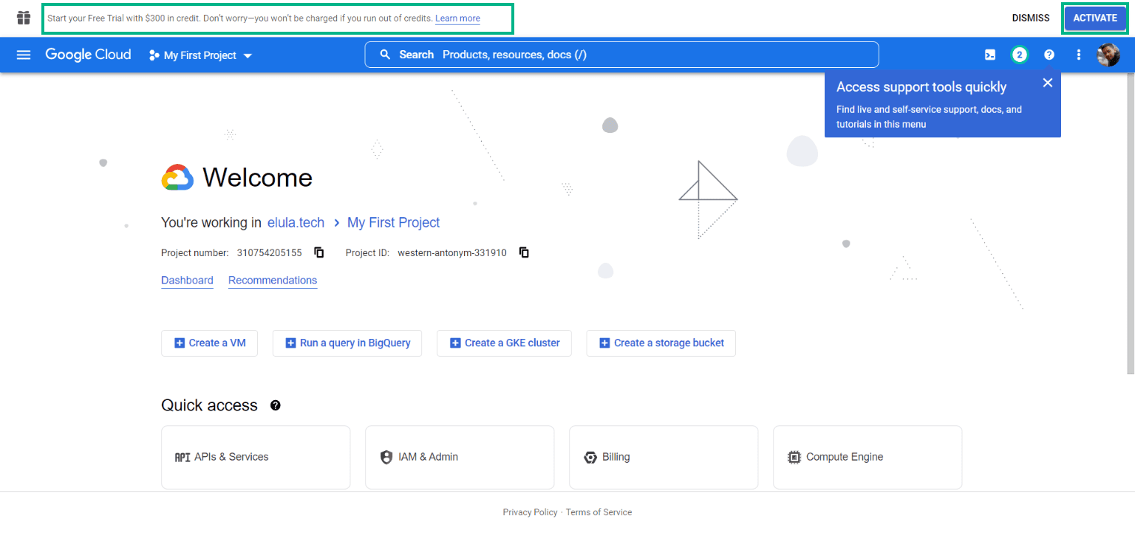
Task: Open the help question mark menu
Action: pyautogui.click(x=1049, y=55)
